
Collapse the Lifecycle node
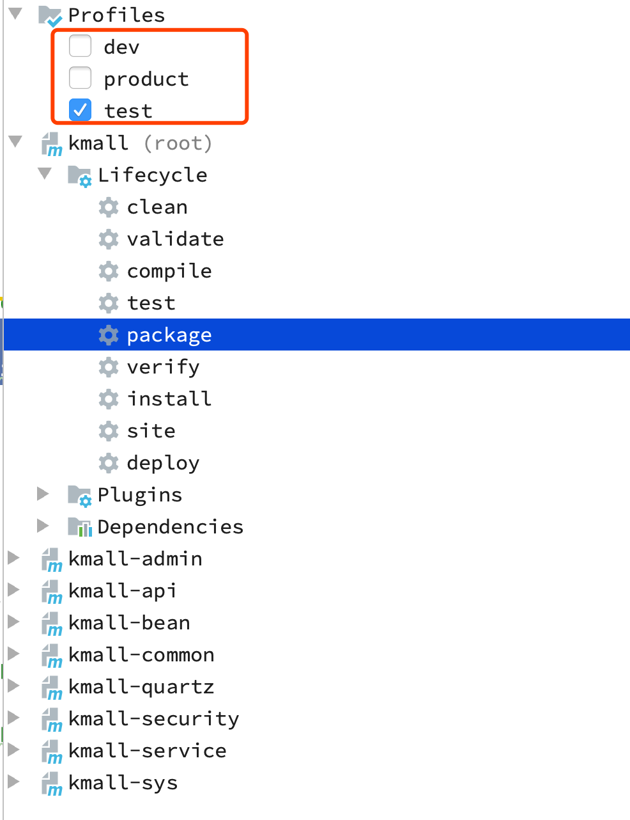click(45, 173)
